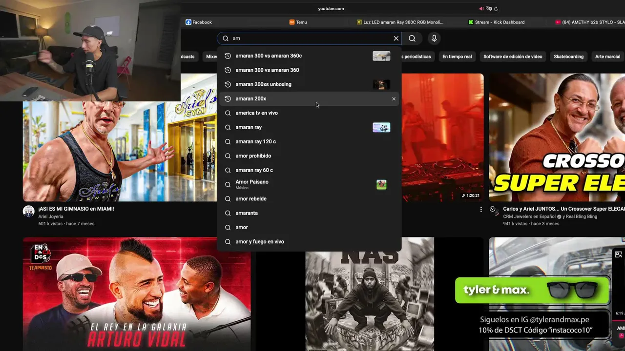Open three-dot menu beside Carlos y Ariel video
625x351 pixels.
tap(481, 209)
